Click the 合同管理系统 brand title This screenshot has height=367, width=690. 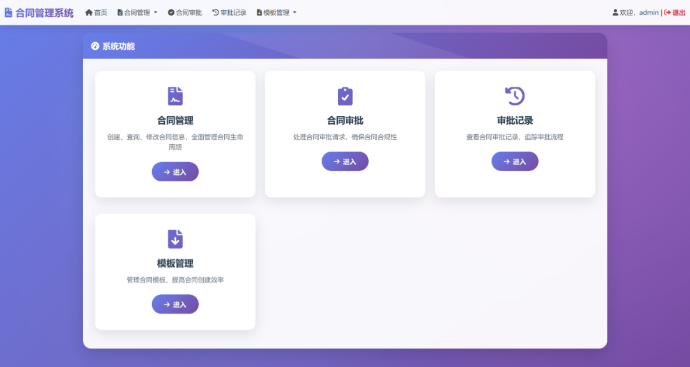[x=45, y=13]
